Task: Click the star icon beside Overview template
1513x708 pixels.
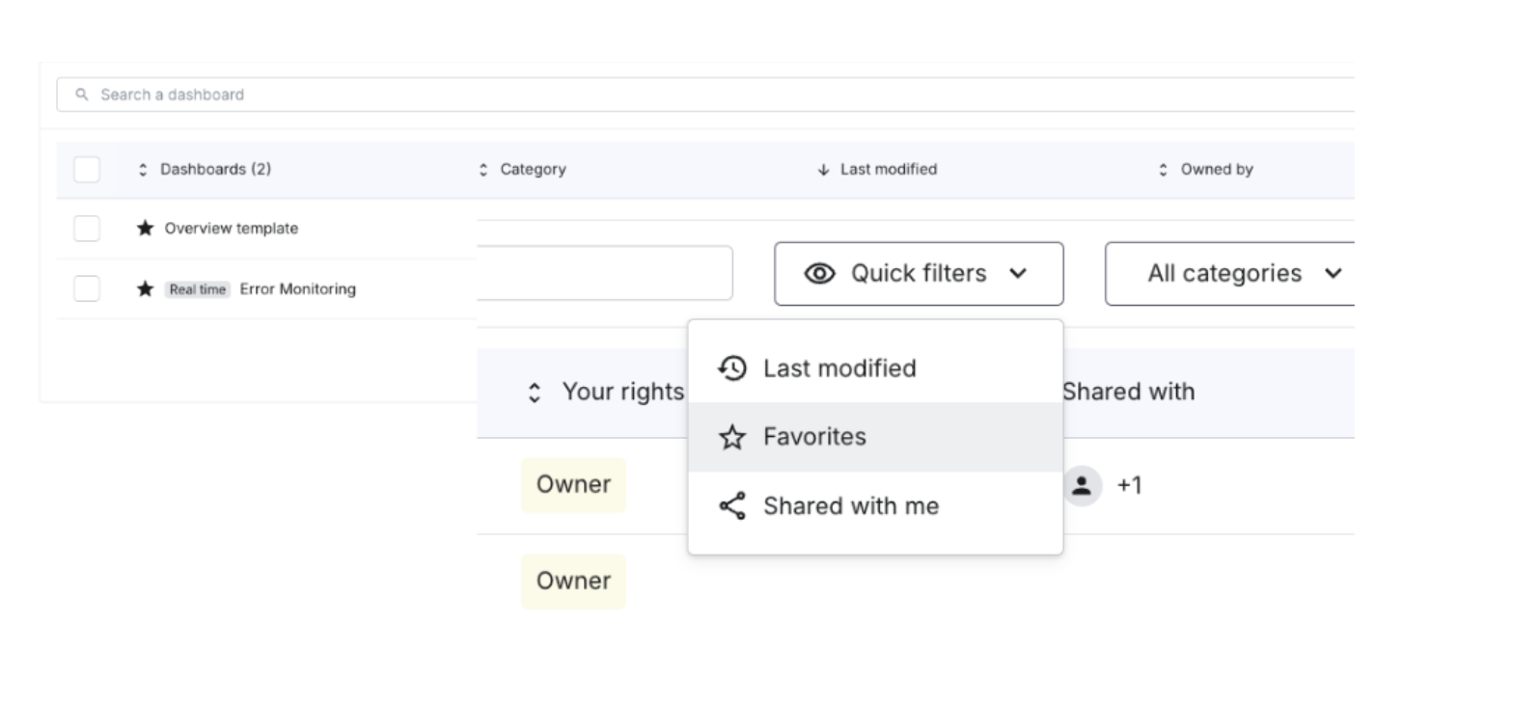Action: (145, 229)
